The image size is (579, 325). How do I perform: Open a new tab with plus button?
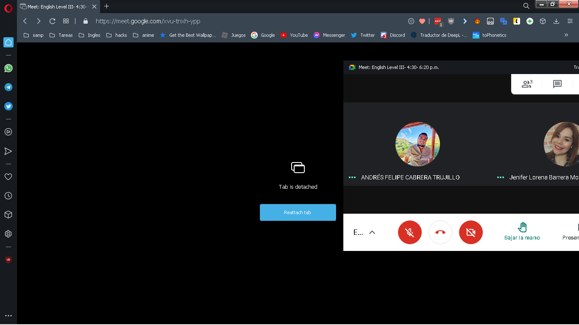click(x=106, y=6)
